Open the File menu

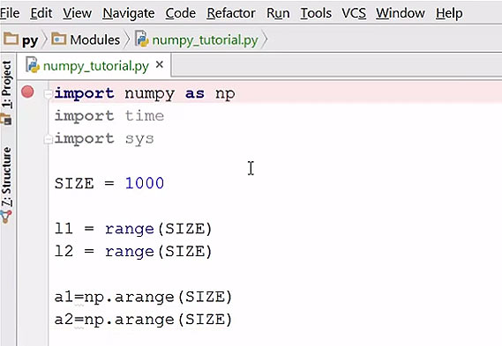tap(10, 13)
